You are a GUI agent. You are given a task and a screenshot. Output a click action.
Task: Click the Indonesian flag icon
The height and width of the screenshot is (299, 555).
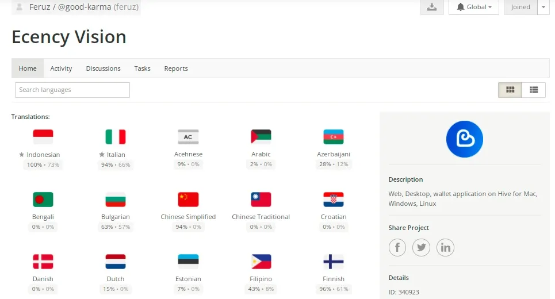(43, 137)
